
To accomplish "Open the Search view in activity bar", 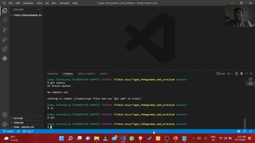I will click(x=5, y=20).
